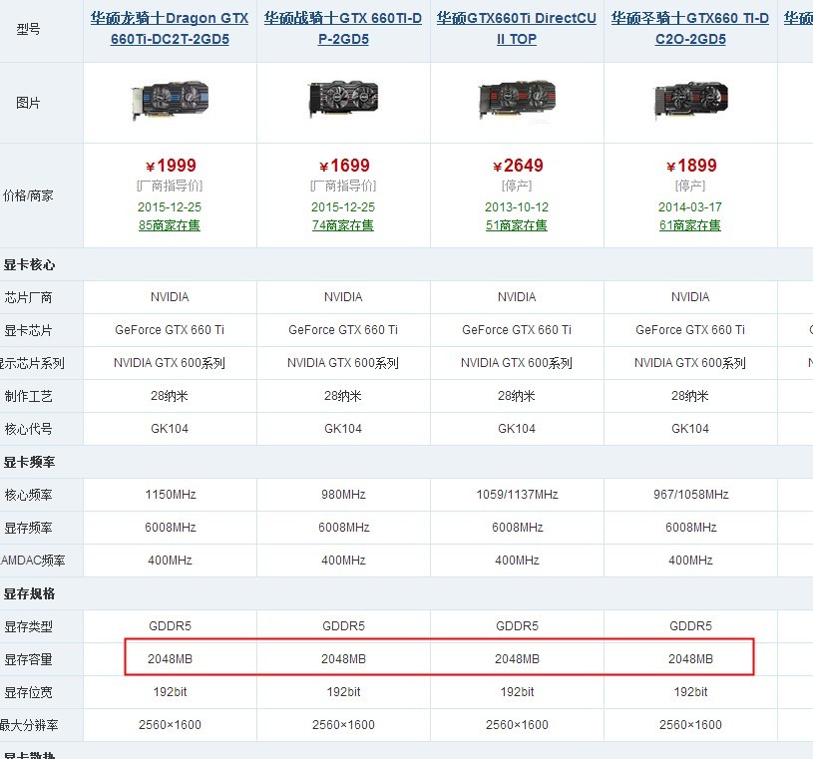Open the 华硕龙骑士Dragon GTX 660Ti-DC2T-2GD5 link
Image resolution: width=813 pixels, height=759 pixels.
point(170,29)
